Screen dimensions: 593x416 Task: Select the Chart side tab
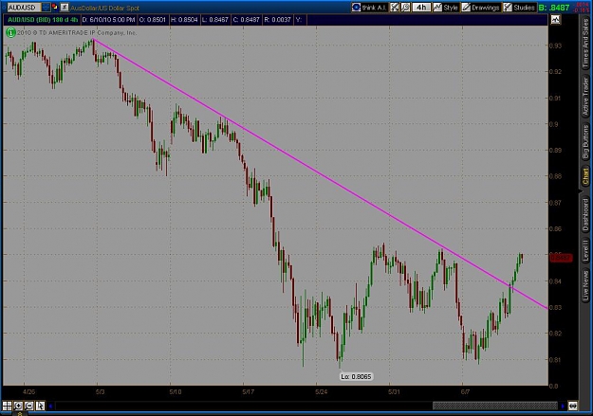click(x=585, y=177)
